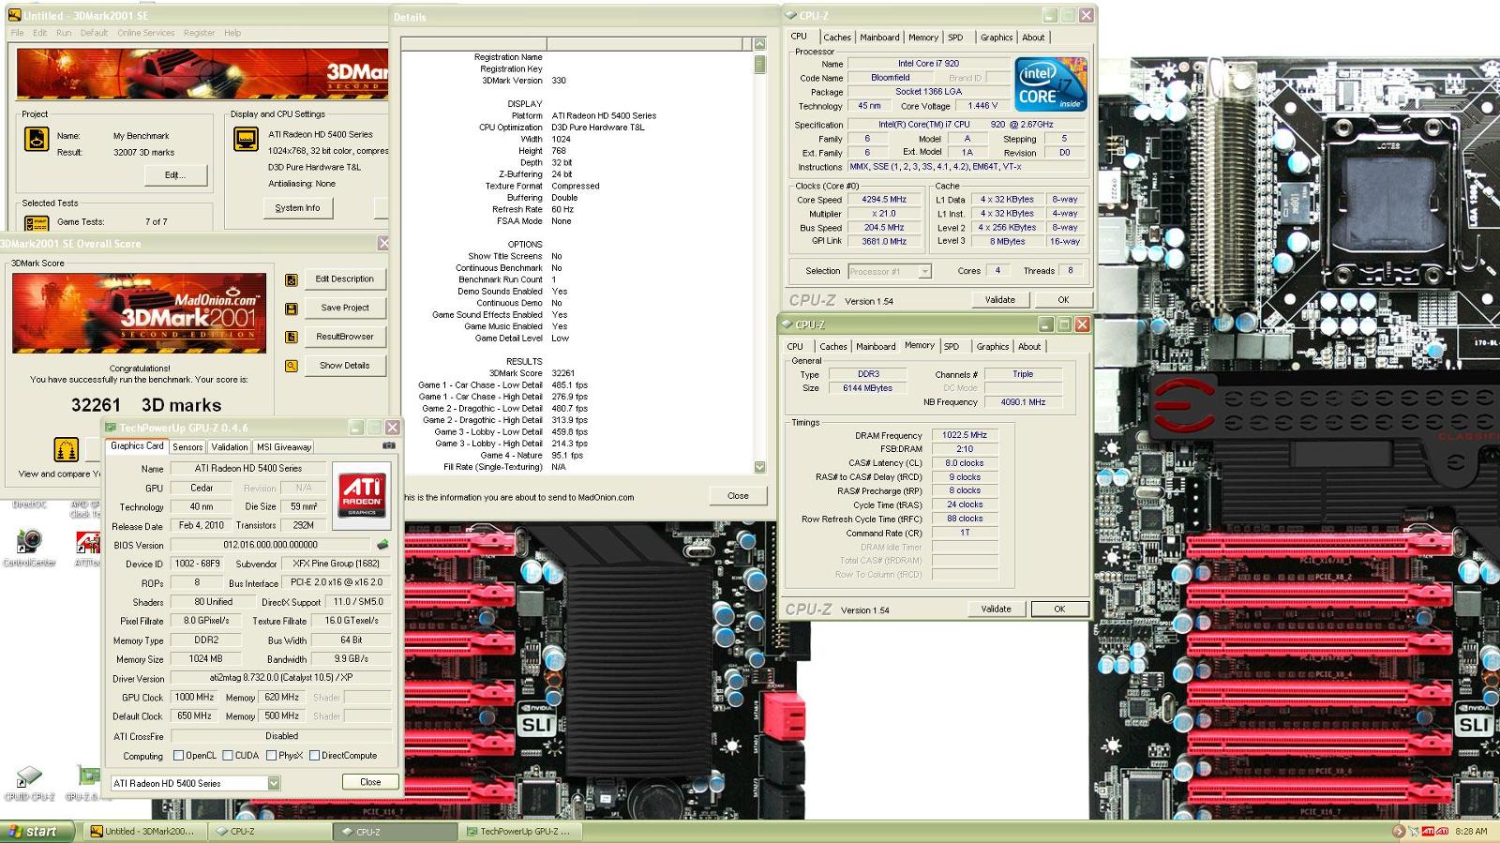Click the BIOS Version field in GPU-Z

click(x=270, y=545)
